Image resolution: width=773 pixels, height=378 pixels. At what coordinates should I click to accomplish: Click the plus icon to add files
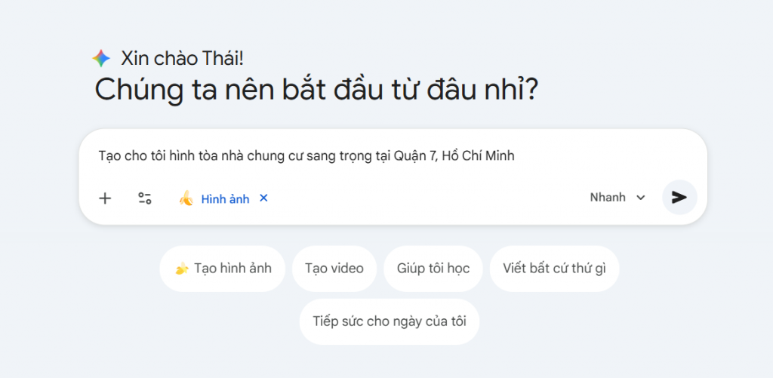[x=105, y=198]
